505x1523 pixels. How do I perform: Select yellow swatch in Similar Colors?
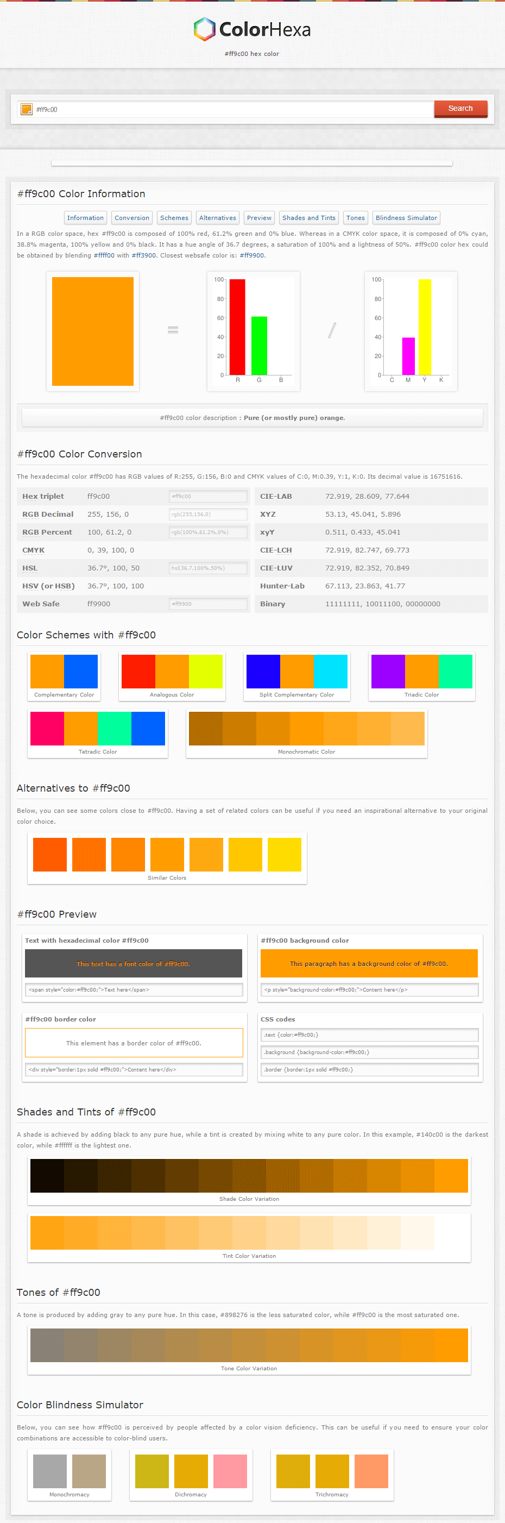284,854
